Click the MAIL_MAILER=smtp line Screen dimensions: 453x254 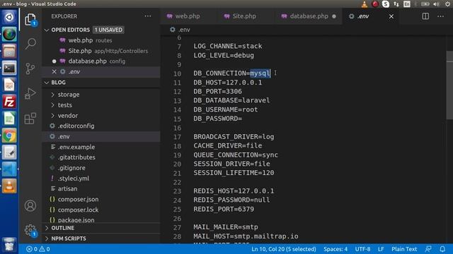click(x=226, y=227)
